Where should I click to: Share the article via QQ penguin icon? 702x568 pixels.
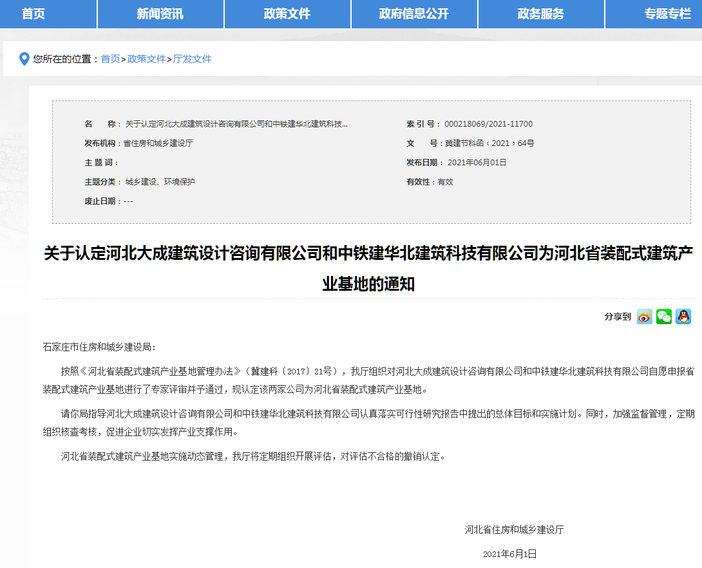tap(683, 316)
